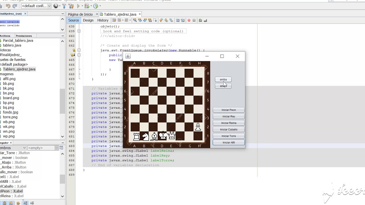Click the Iniciar Rey button
365x205 pixels.
coord(229,116)
